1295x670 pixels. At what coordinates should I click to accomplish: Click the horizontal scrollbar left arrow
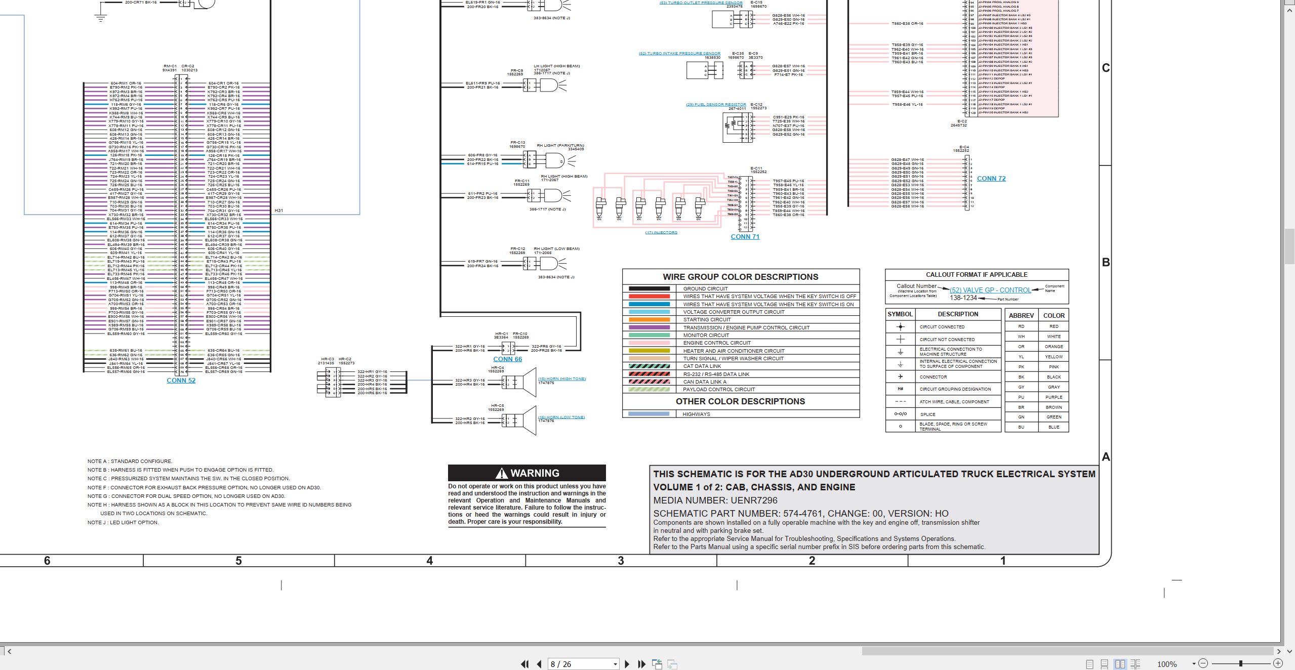tap(9, 651)
